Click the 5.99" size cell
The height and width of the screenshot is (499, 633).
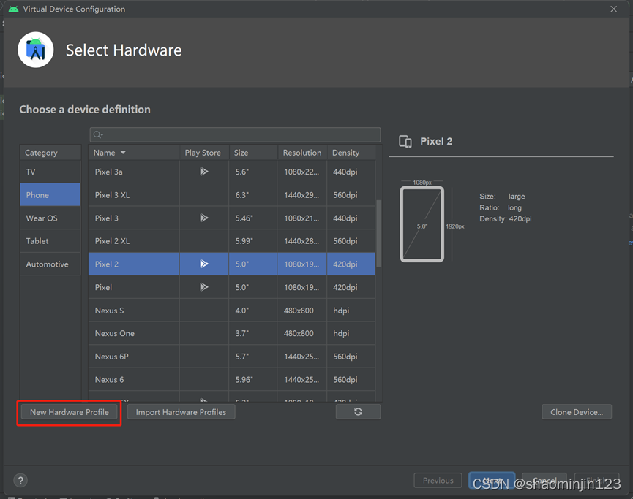(253, 241)
